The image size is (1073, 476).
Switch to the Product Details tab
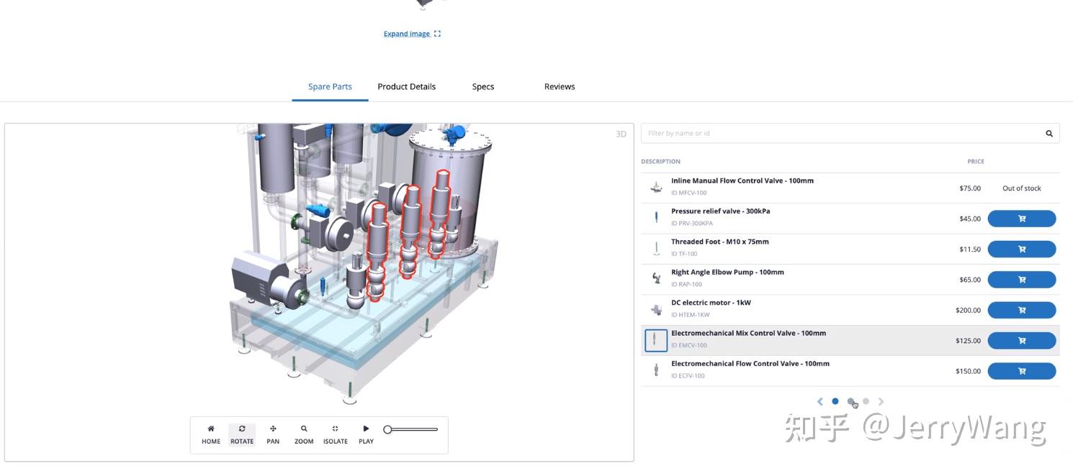pos(407,86)
